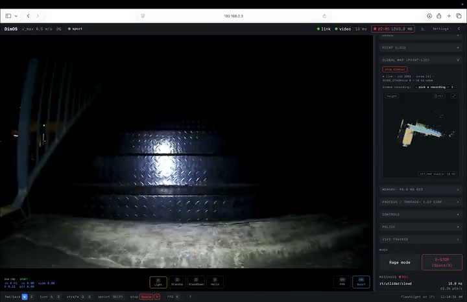
Task: Click the red recording timer badge
Action: [393, 29]
